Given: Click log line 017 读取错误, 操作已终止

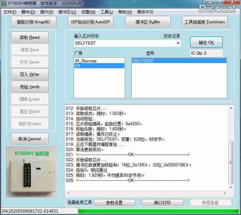Looking at the screenshot, I should pos(93,134).
